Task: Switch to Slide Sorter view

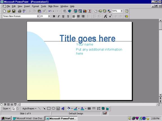Action: coord(8,104)
